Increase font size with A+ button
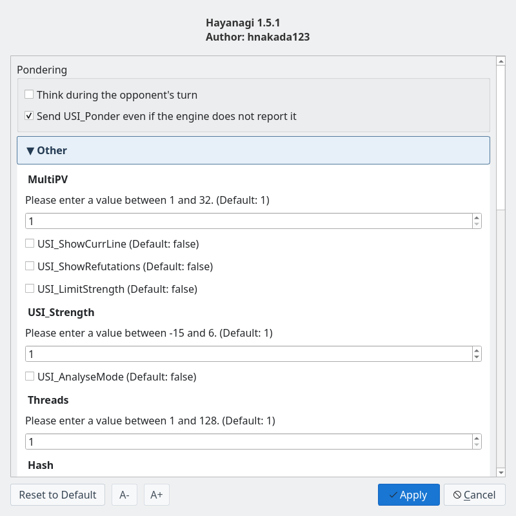 157,495
